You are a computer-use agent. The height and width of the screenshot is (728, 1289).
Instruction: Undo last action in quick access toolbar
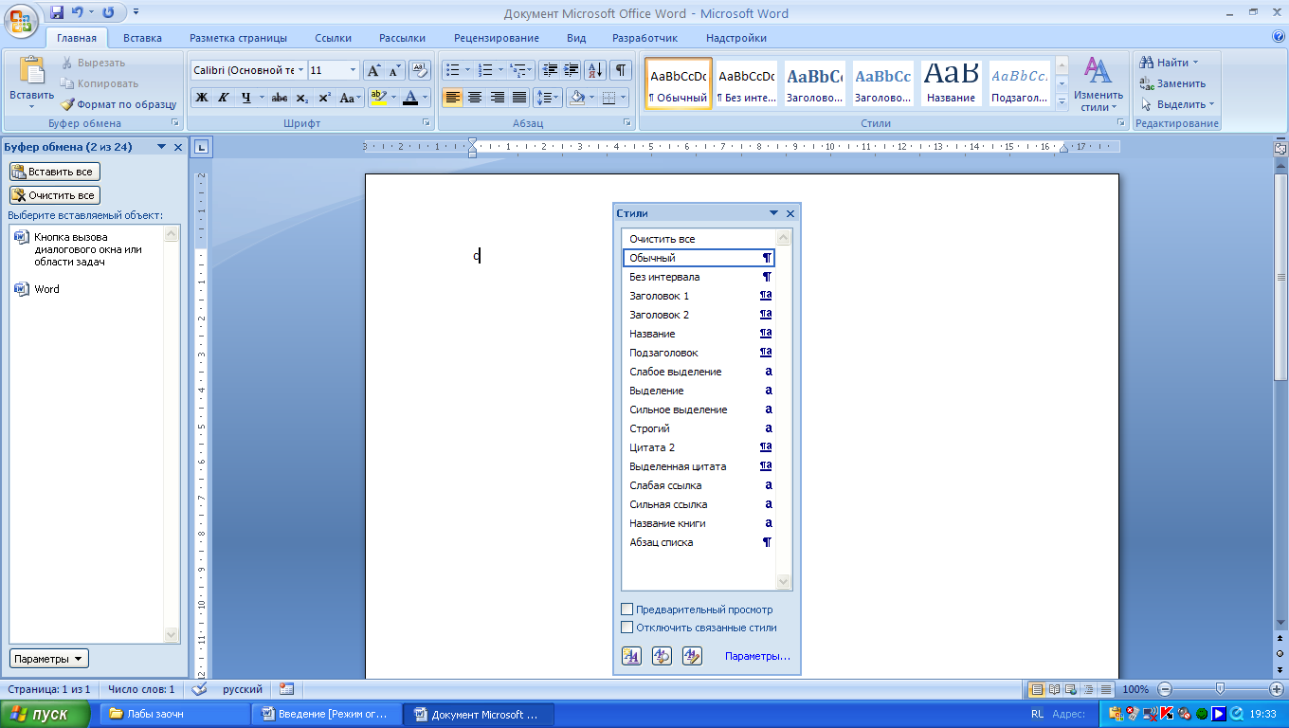(x=78, y=13)
